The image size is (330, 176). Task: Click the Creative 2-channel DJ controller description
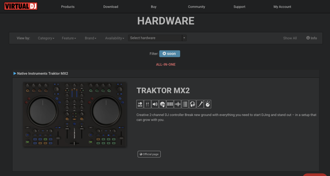coord(226,117)
